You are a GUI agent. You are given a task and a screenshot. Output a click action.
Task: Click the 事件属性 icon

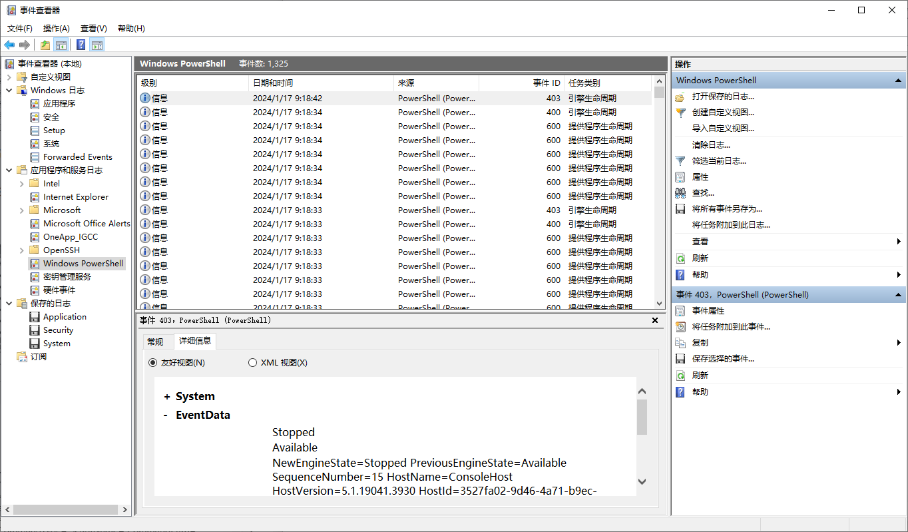(680, 311)
